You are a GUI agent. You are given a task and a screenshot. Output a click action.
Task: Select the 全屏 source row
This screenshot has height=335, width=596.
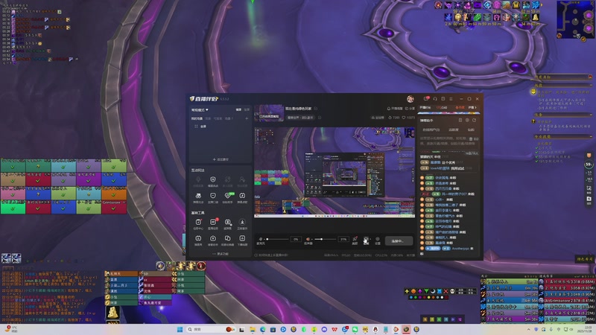coord(220,126)
